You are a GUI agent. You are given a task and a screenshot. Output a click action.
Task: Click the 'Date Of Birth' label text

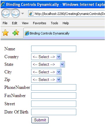16,112
